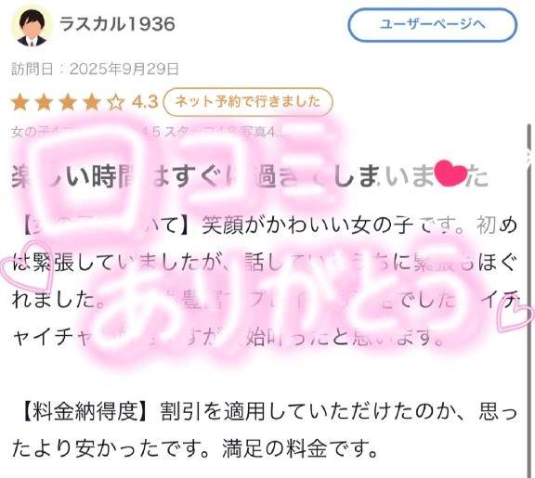Click the sub-ratings line starting with 女の子

pyautogui.click(x=147, y=132)
